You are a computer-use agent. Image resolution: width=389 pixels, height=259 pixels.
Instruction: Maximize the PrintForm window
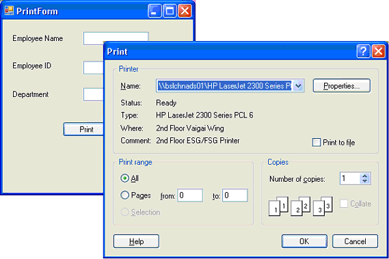coord(170,11)
